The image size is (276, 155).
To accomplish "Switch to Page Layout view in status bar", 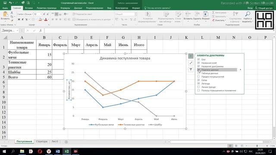I will (236, 146).
